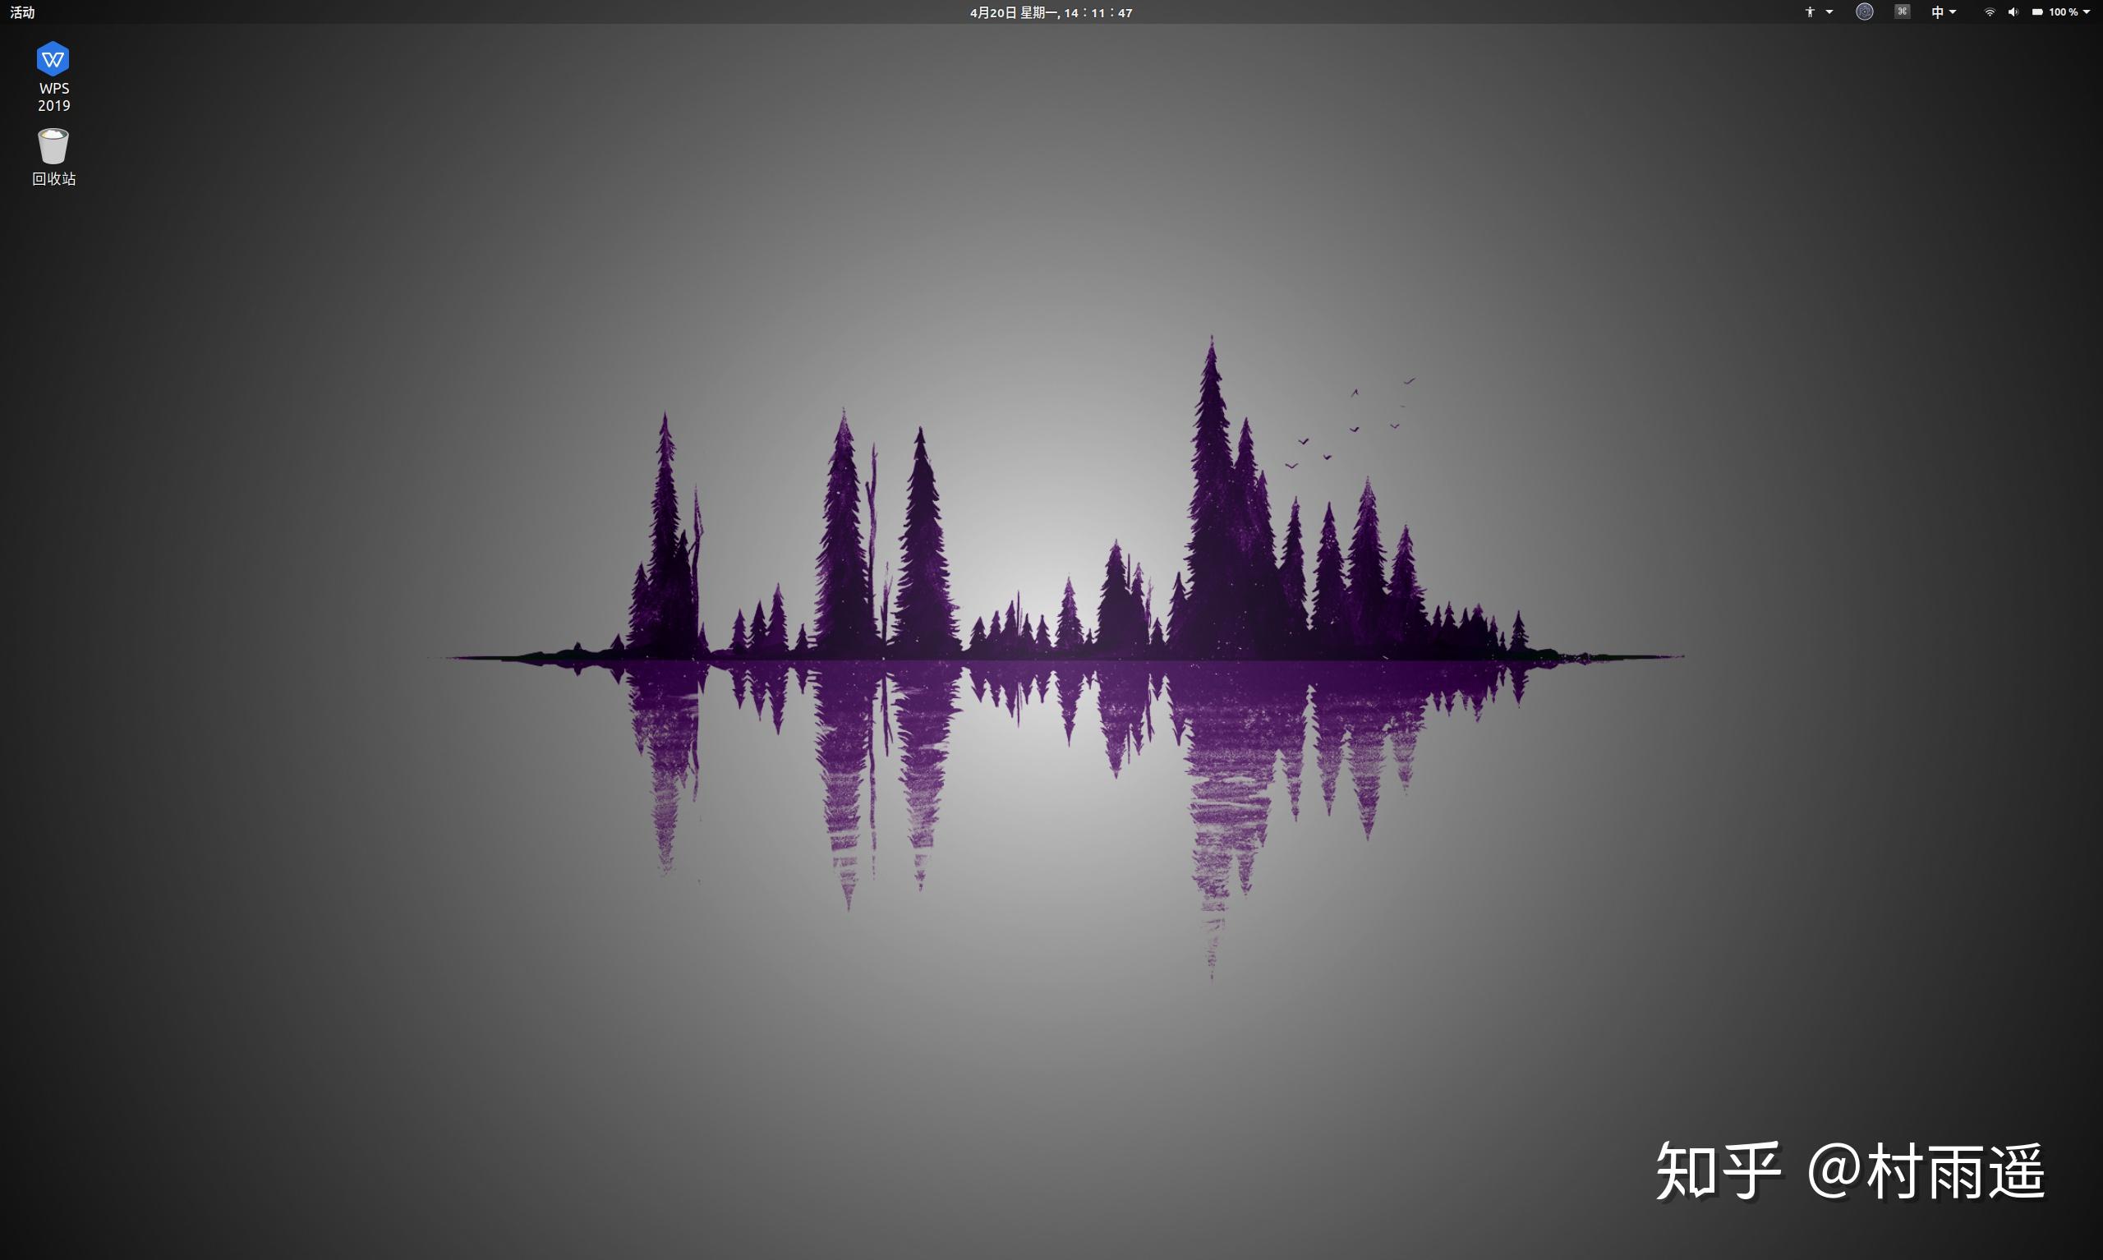
Task: Click the 100 % battery percentage text
Action: (2062, 11)
